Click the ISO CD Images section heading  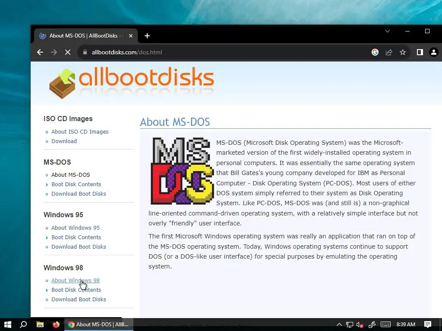point(68,119)
